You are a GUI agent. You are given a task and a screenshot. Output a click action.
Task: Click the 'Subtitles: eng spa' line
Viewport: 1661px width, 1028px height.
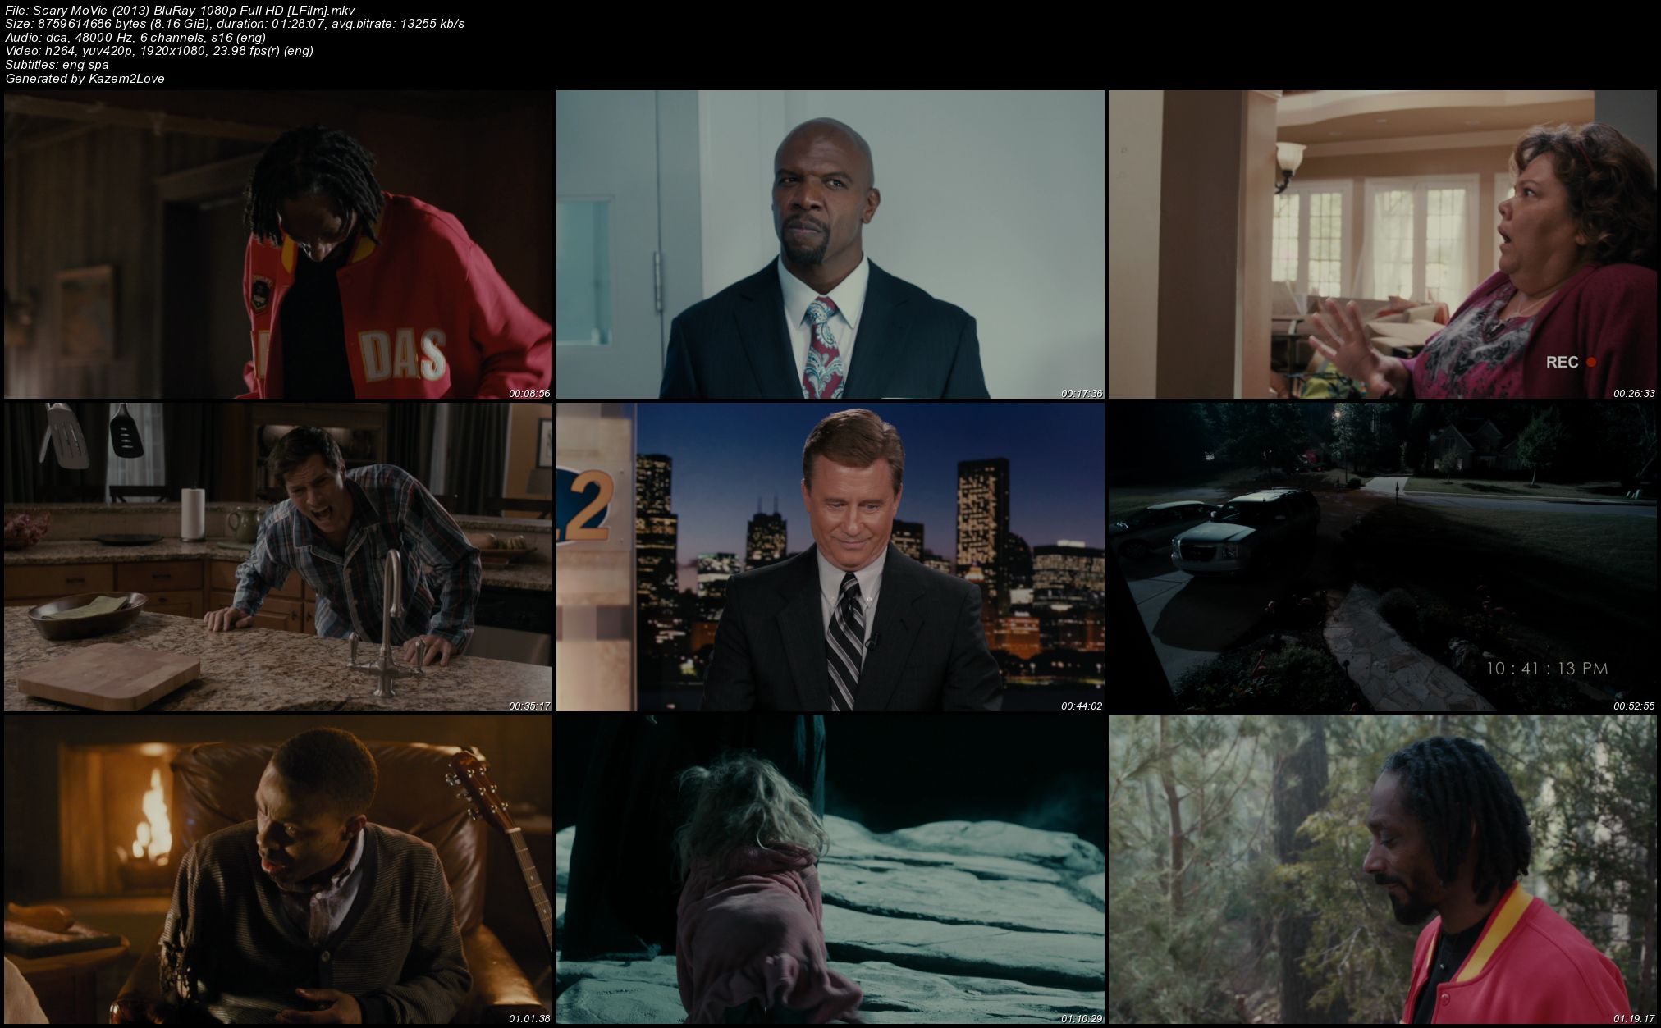[57, 65]
